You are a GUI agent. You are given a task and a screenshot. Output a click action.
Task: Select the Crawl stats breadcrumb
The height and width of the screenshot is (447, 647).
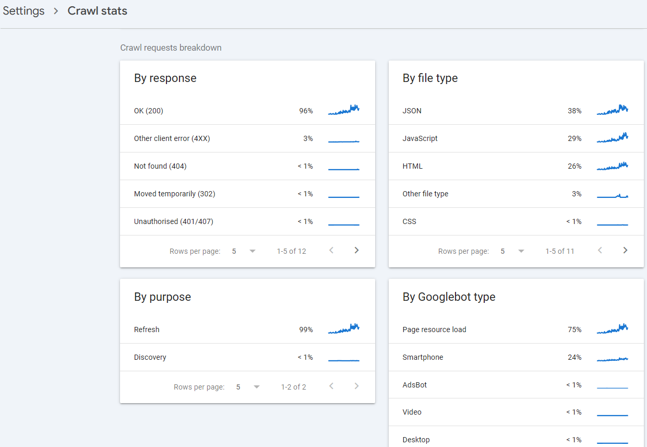point(97,10)
